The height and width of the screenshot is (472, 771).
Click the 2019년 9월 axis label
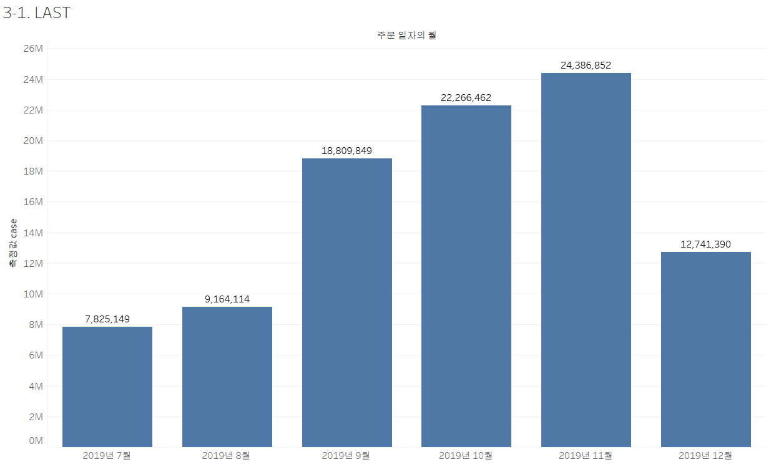pos(346,456)
